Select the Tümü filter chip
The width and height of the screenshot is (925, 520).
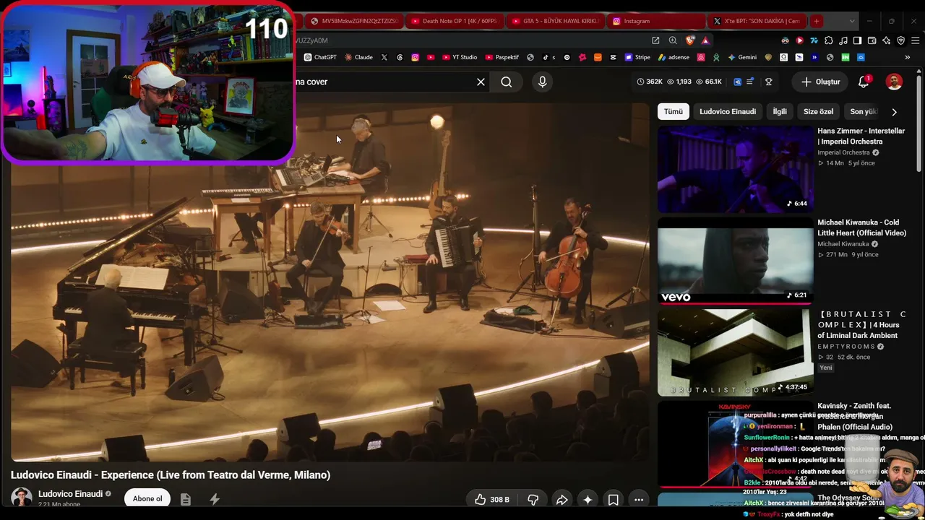674,111
